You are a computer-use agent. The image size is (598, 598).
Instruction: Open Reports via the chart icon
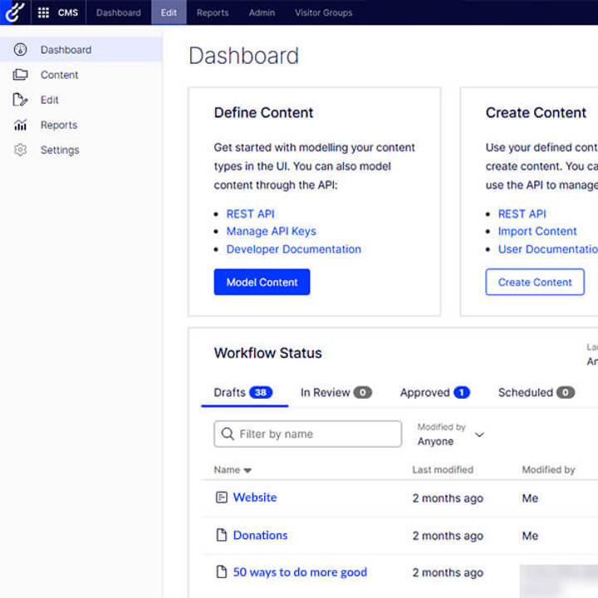pos(21,125)
